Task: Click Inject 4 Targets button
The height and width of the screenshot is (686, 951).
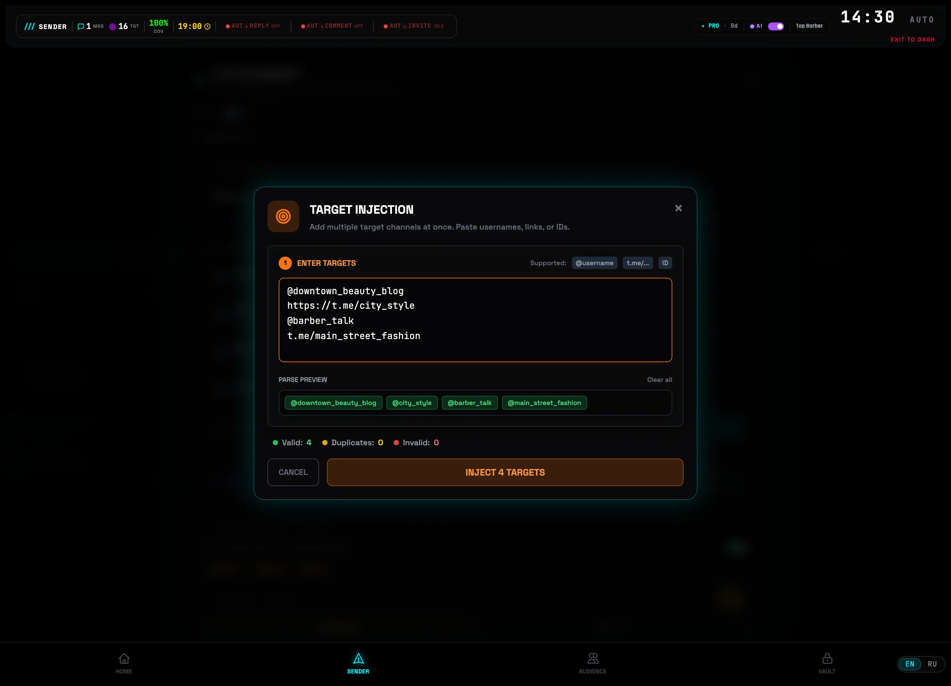Action: (x=505, y=472)
